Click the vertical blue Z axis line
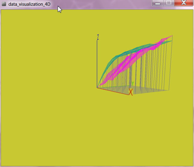This screenshot has width=194, height=167. (x=97, y=63)
